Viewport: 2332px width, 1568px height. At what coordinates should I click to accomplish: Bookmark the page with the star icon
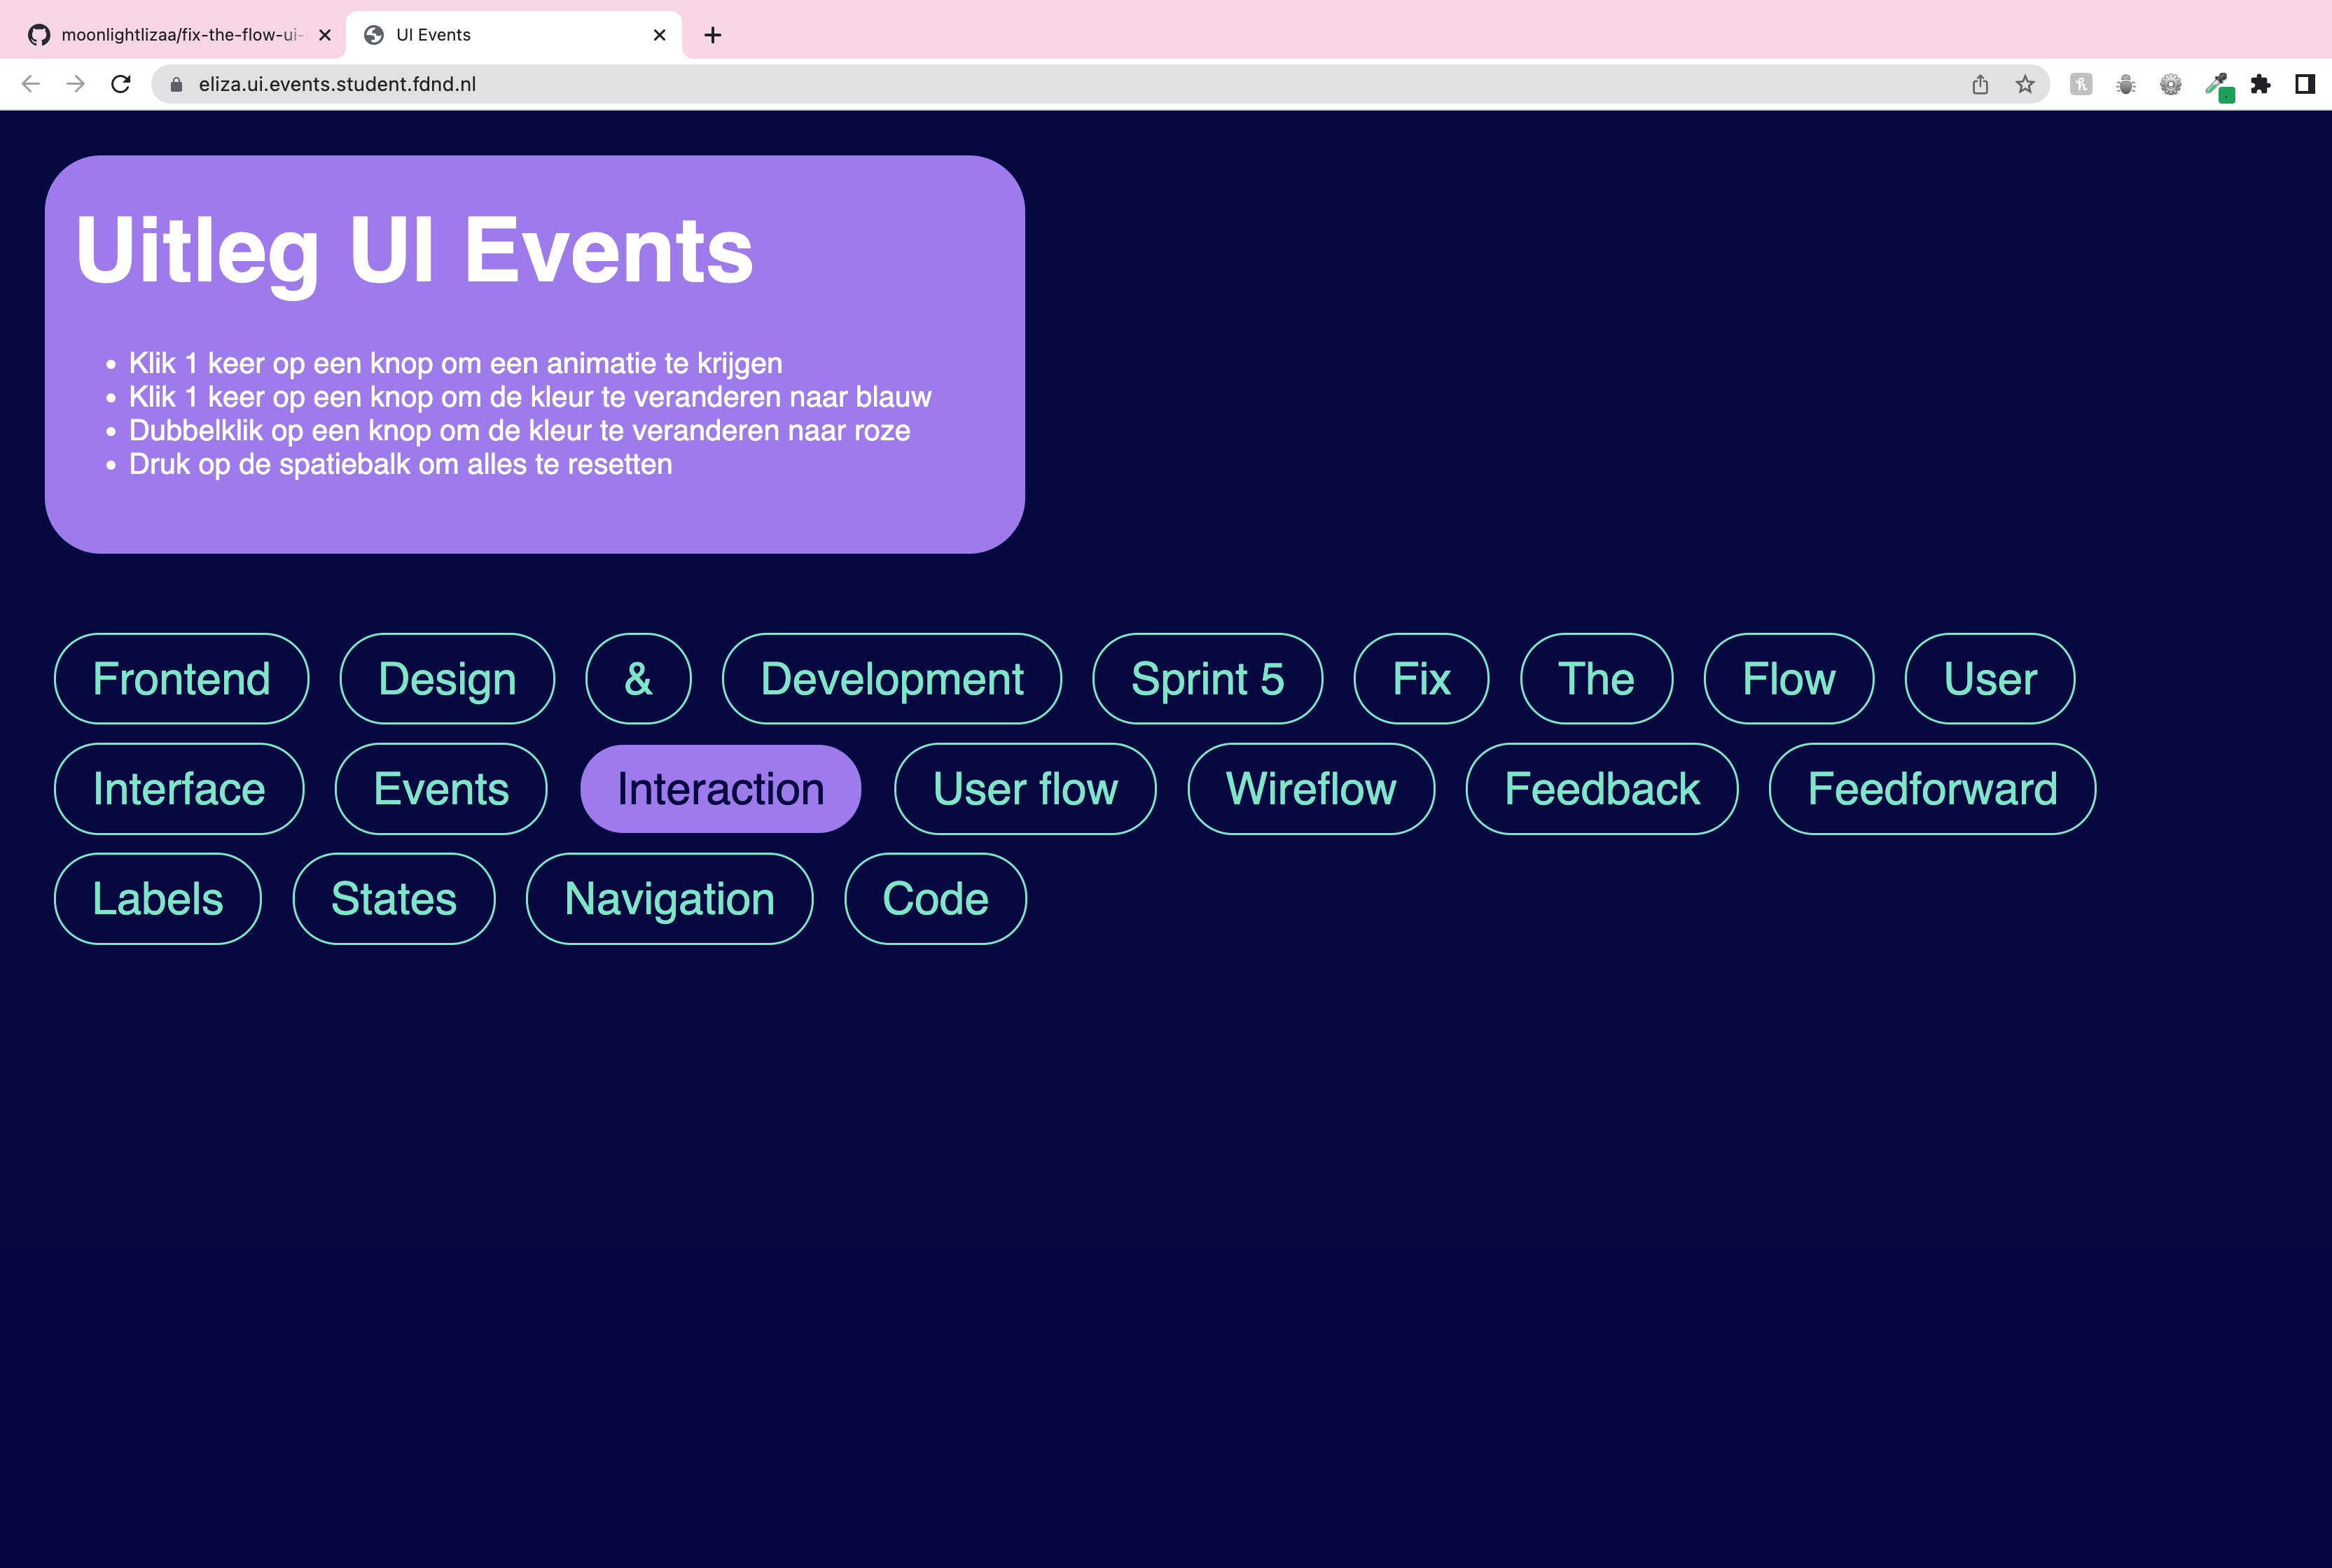(2025, 84)
